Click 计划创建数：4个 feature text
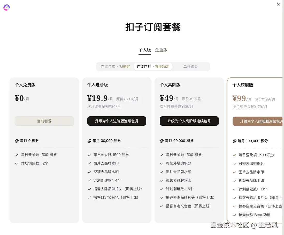284x235 pixels. [x=107, y=180]
